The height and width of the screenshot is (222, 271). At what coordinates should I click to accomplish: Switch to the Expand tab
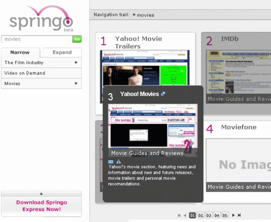(62, 52)
